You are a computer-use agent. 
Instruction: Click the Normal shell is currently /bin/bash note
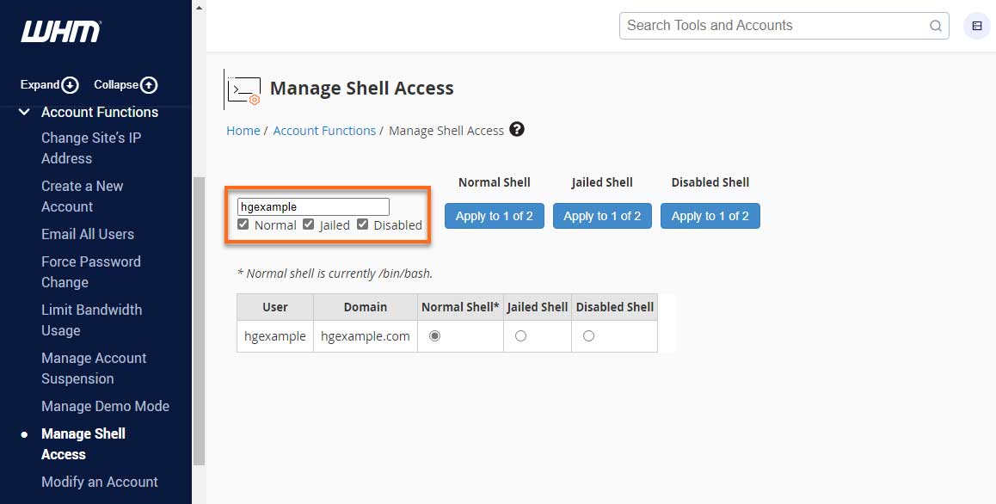point(335,274)
